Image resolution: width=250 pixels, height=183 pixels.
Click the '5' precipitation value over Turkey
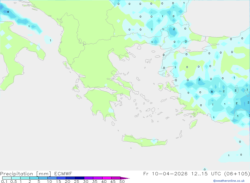pos(212,92)
